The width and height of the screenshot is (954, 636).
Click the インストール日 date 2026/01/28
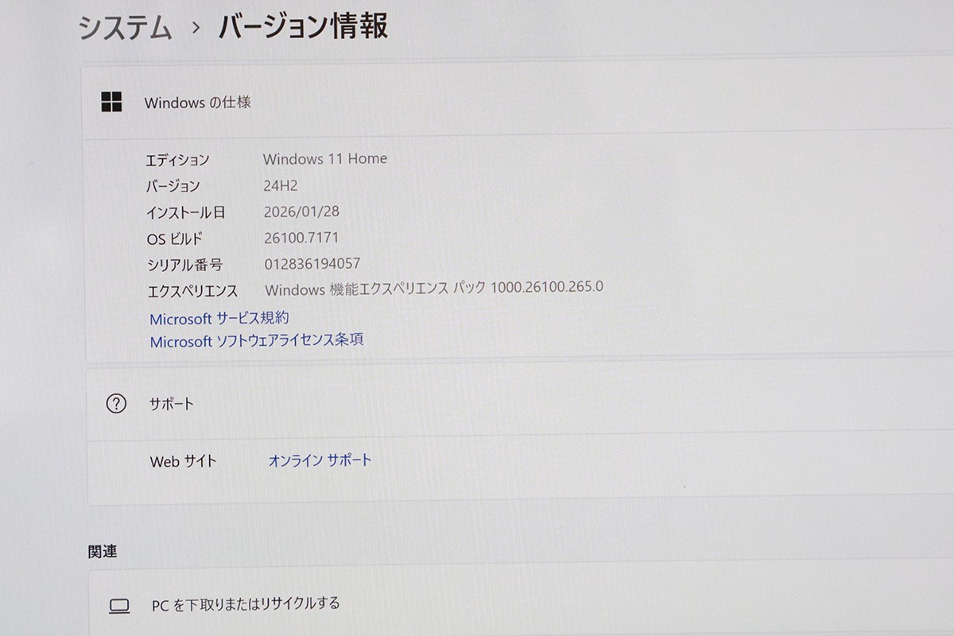302,211
